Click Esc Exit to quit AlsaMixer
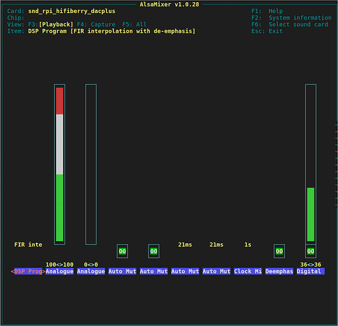This screenshot has height=326, width=338. click(x=267, y=31)
